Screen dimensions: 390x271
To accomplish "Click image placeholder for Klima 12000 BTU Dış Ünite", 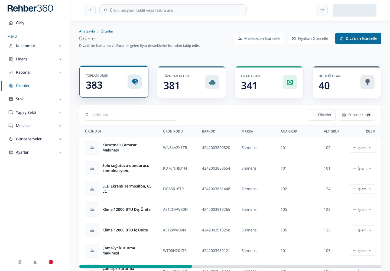I will pyautogui.click(x=92, y=209).
